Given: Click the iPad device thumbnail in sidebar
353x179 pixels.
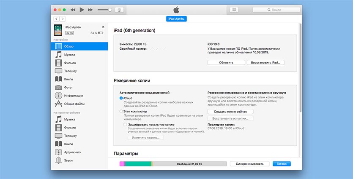Looking at the screenshot, I should pos(58,30).
